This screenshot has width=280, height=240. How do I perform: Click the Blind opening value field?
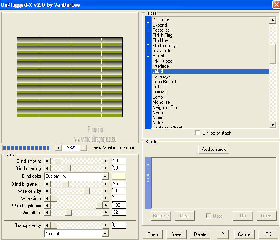(x=119, y=168)
